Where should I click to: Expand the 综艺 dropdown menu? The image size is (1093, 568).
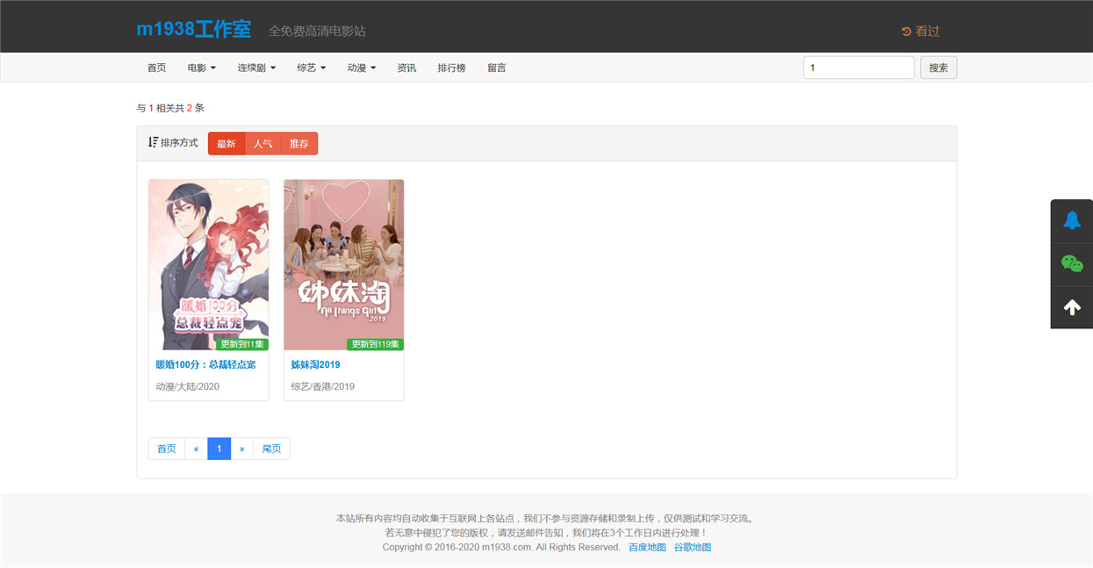tap(312, 68)
